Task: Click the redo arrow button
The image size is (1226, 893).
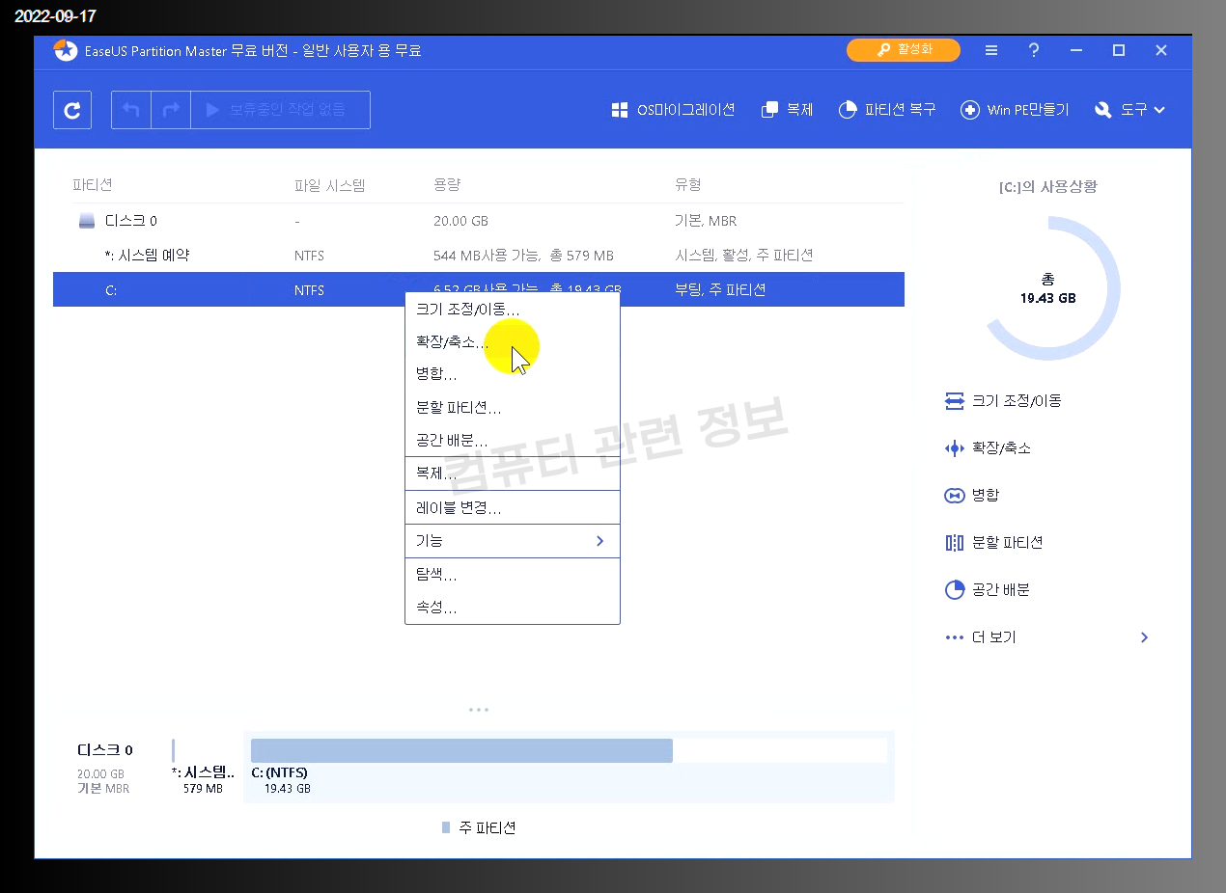Action: tap(171, 110)
